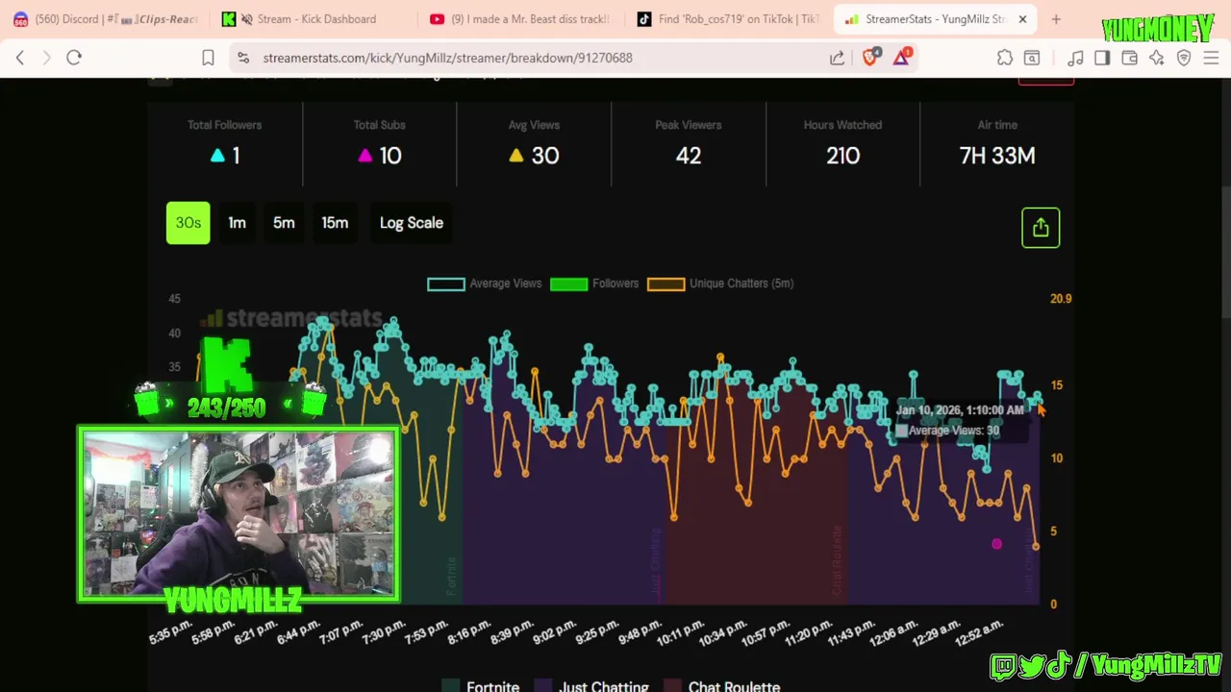Screen dimensions: 1231x692
Task: Click the Chat Roulette category color swatch
Action: point(672,686)
